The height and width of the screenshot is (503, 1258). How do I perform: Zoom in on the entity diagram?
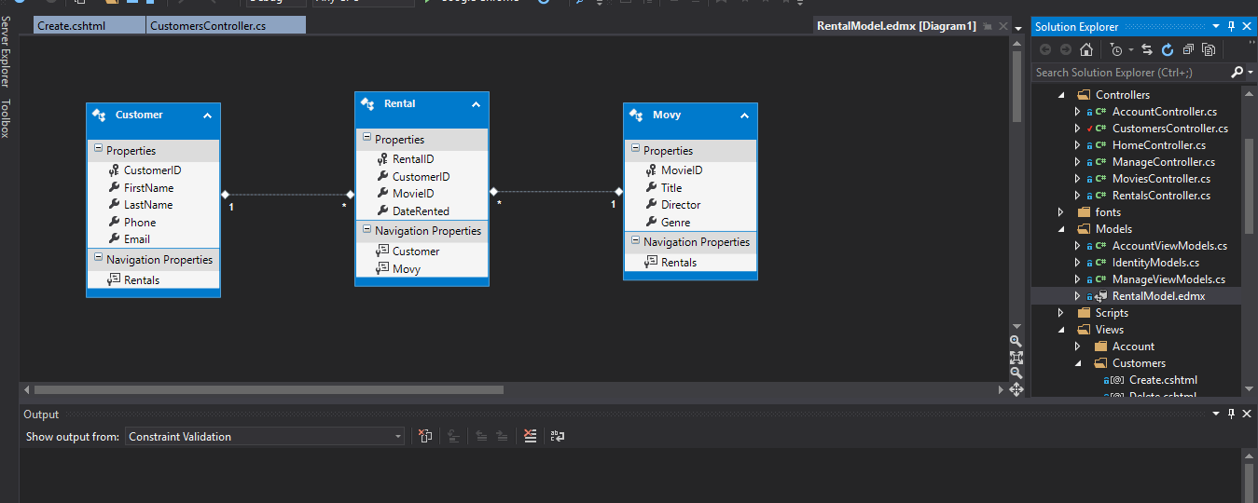point(1016,341)
